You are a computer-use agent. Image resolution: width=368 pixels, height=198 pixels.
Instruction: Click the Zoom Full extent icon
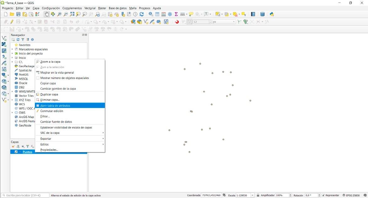point(72,14)
